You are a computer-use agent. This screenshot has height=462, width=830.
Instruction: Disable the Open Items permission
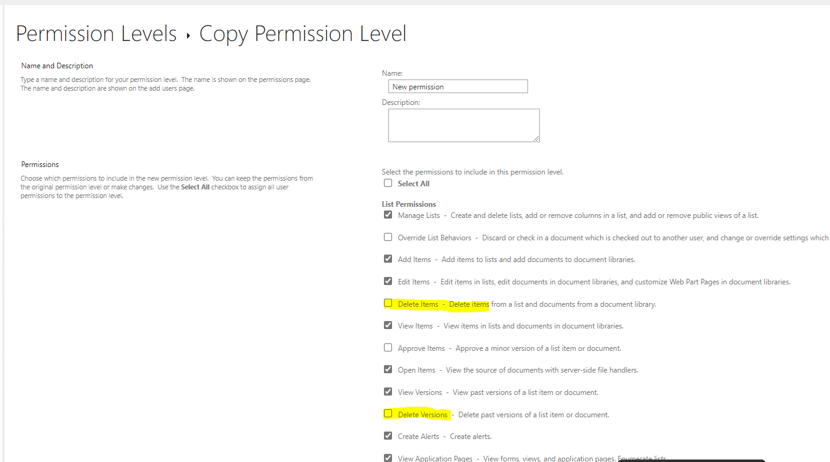coord(388,369)
